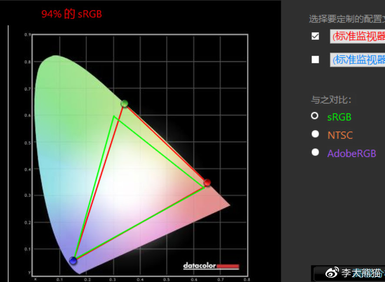Viewport: 385px width, 282px height.
Task: Click the Weibo logo watermark
Action: pyautogui.click(x=332, y=273)
